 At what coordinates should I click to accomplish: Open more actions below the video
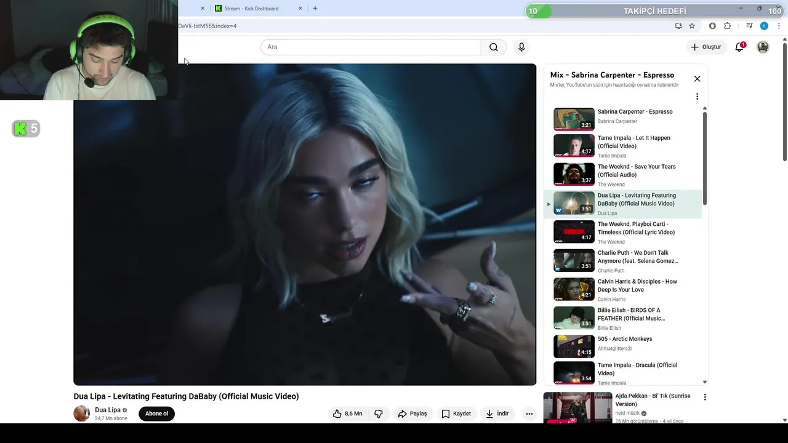(x=529, y=413)
